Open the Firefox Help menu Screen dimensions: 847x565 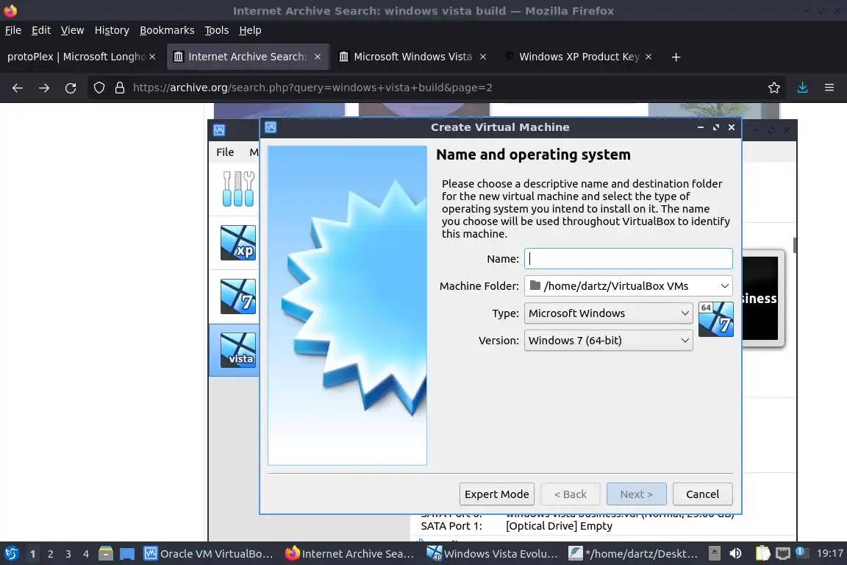(x=250, y=30)
